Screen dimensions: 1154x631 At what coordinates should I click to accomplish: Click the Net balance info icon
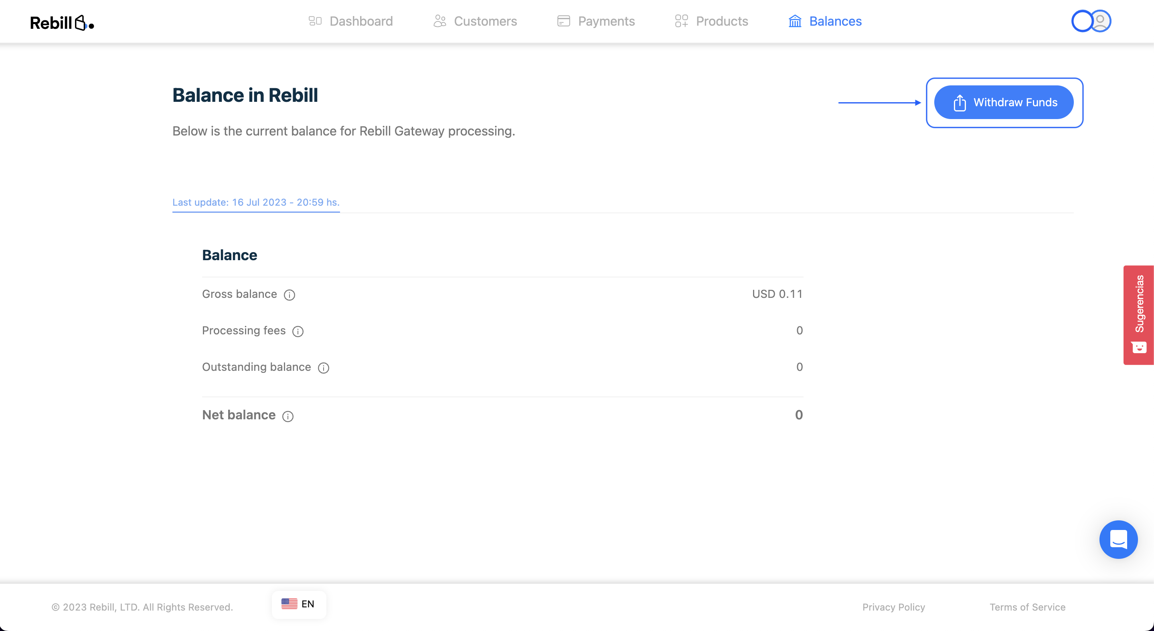coord(288,416)
